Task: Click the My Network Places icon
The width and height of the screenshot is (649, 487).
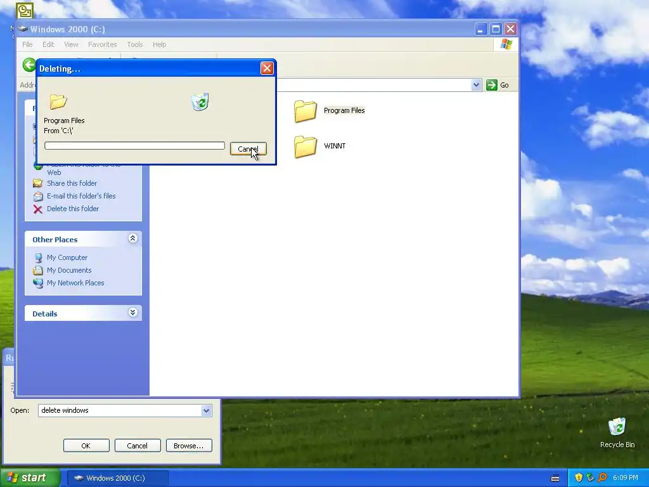Action: pyautogui.click(x=38, y=283)
